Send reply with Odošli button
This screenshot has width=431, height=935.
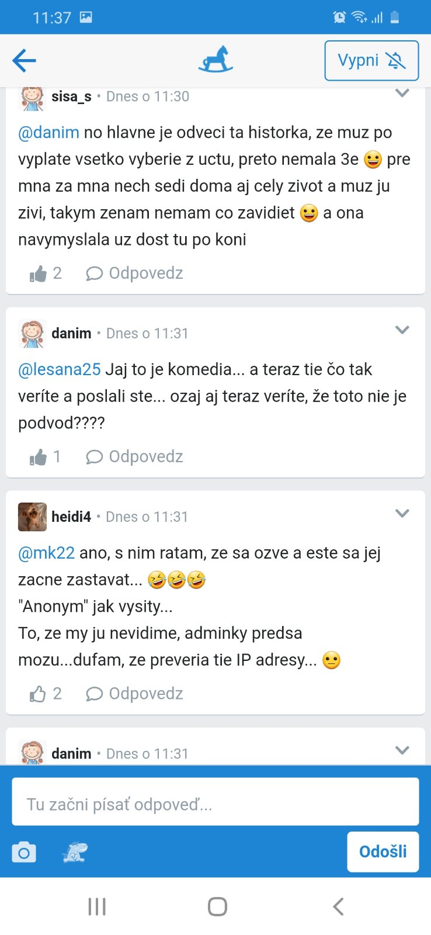[383, 851]
